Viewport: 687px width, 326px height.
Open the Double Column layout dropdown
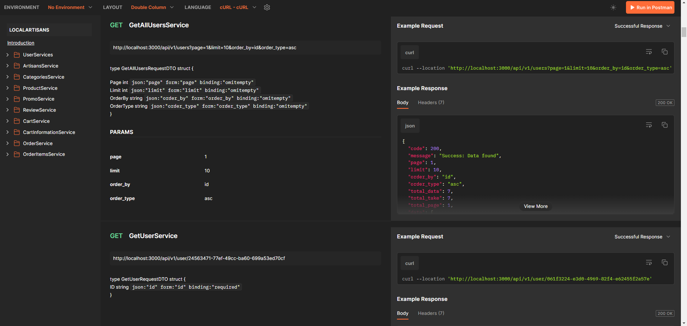152,7
